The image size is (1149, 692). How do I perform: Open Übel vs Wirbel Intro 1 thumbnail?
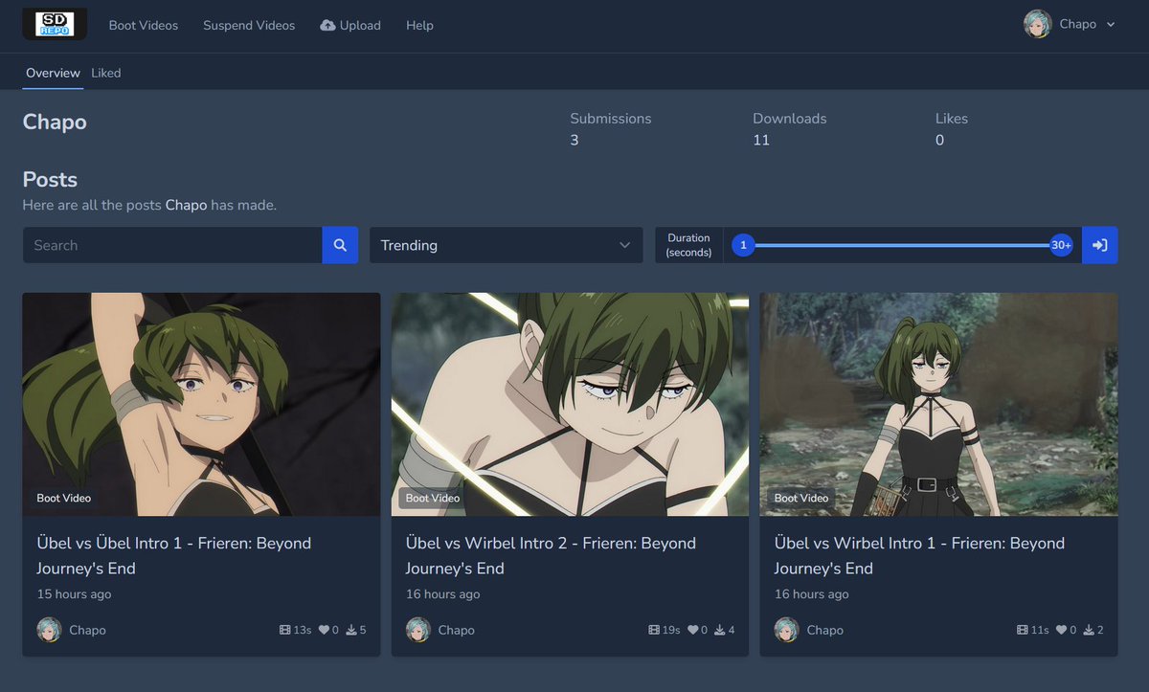[x=938, y=404]
